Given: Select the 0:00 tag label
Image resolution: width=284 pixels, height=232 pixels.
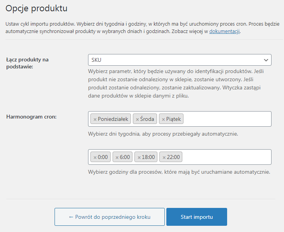Looking at the screenshot, I should pyautogui.click(x=103, y=157).
